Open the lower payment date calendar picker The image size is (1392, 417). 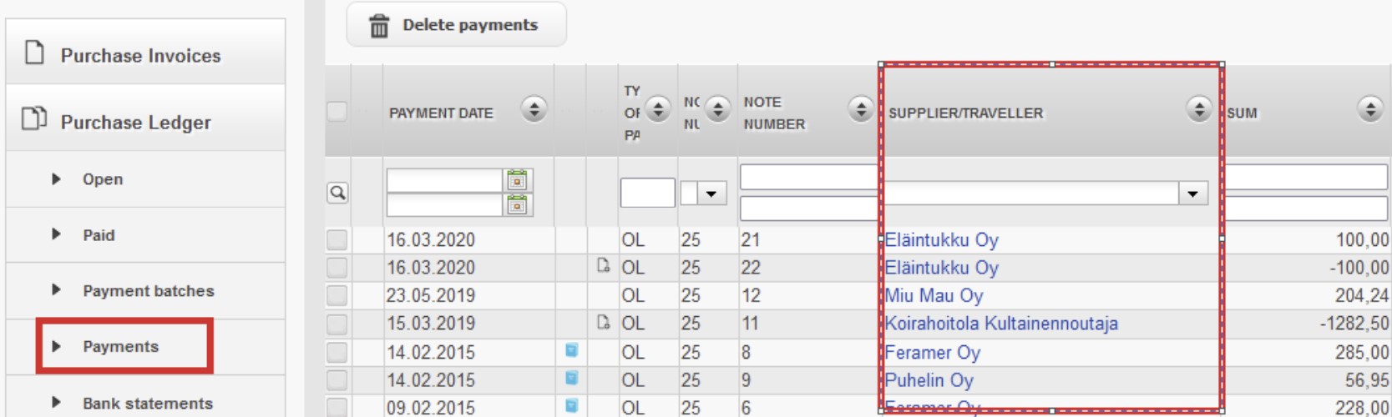[x=518, y=204]
